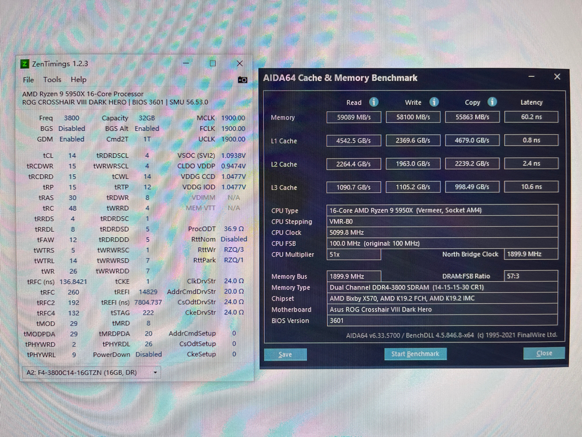Click the PowerDown Disabled value

pos(148,354)
